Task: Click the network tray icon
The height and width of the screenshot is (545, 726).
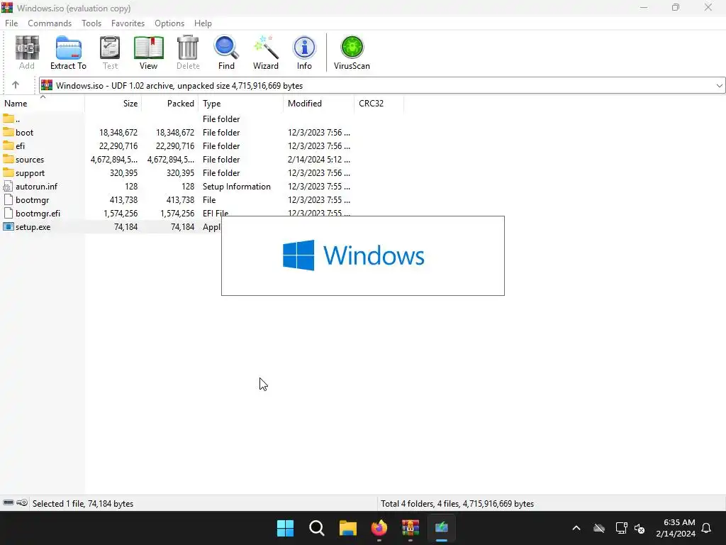Action: point(621,528)
